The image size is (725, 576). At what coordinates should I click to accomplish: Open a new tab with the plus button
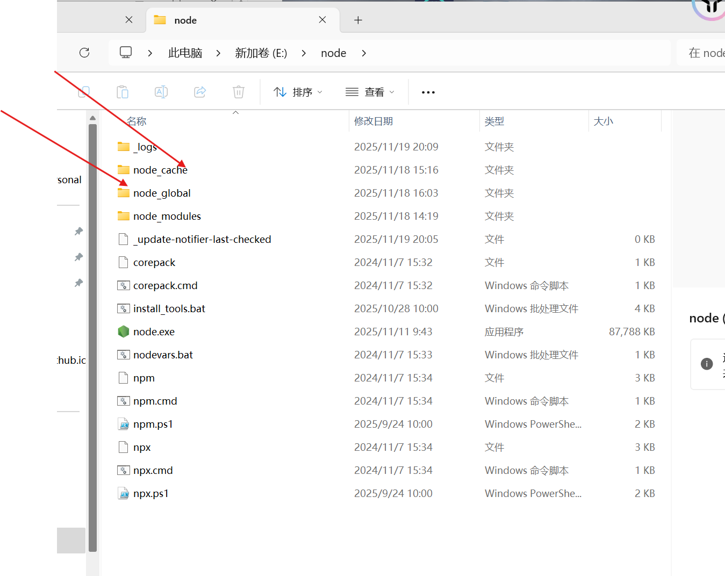357,20
